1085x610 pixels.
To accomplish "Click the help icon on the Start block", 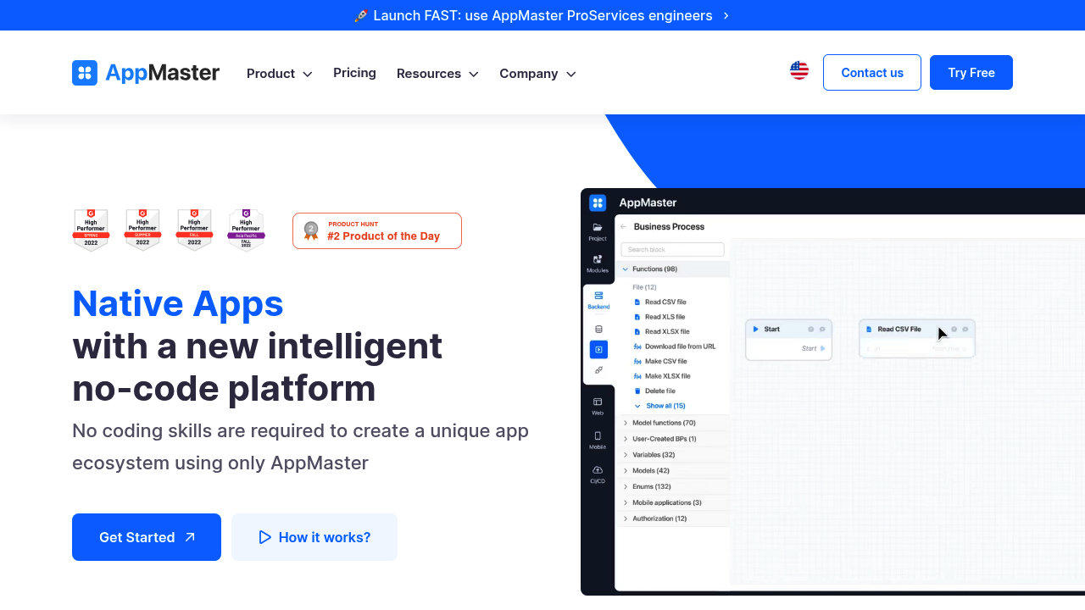I will point(811,329).
